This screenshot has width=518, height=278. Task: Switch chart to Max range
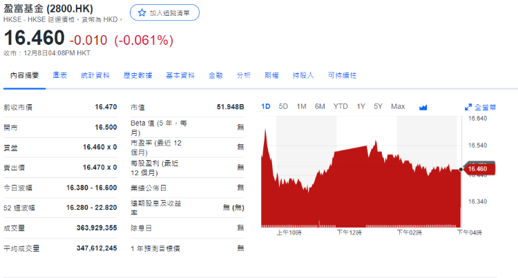[x=398, y=106]
